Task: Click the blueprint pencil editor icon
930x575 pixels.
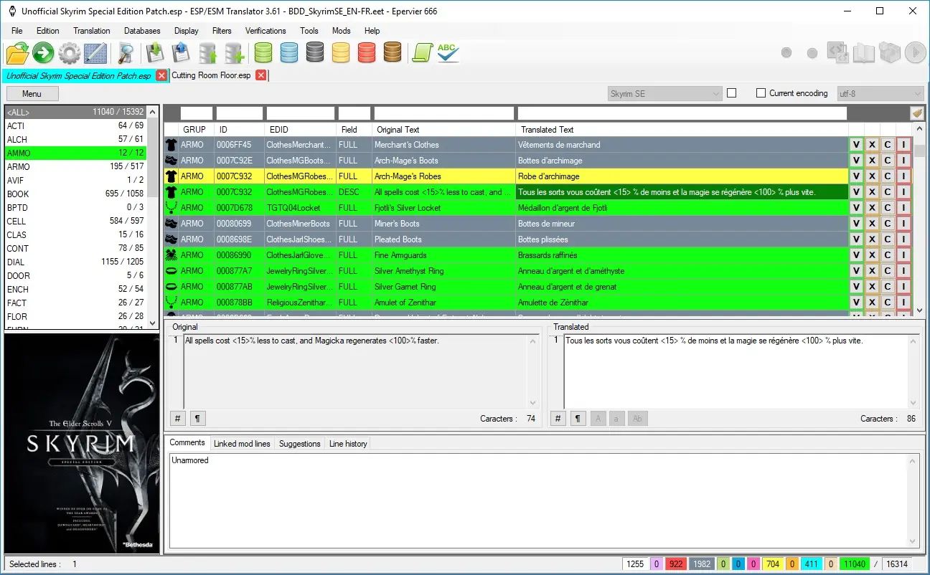Action: click(95, 53)
